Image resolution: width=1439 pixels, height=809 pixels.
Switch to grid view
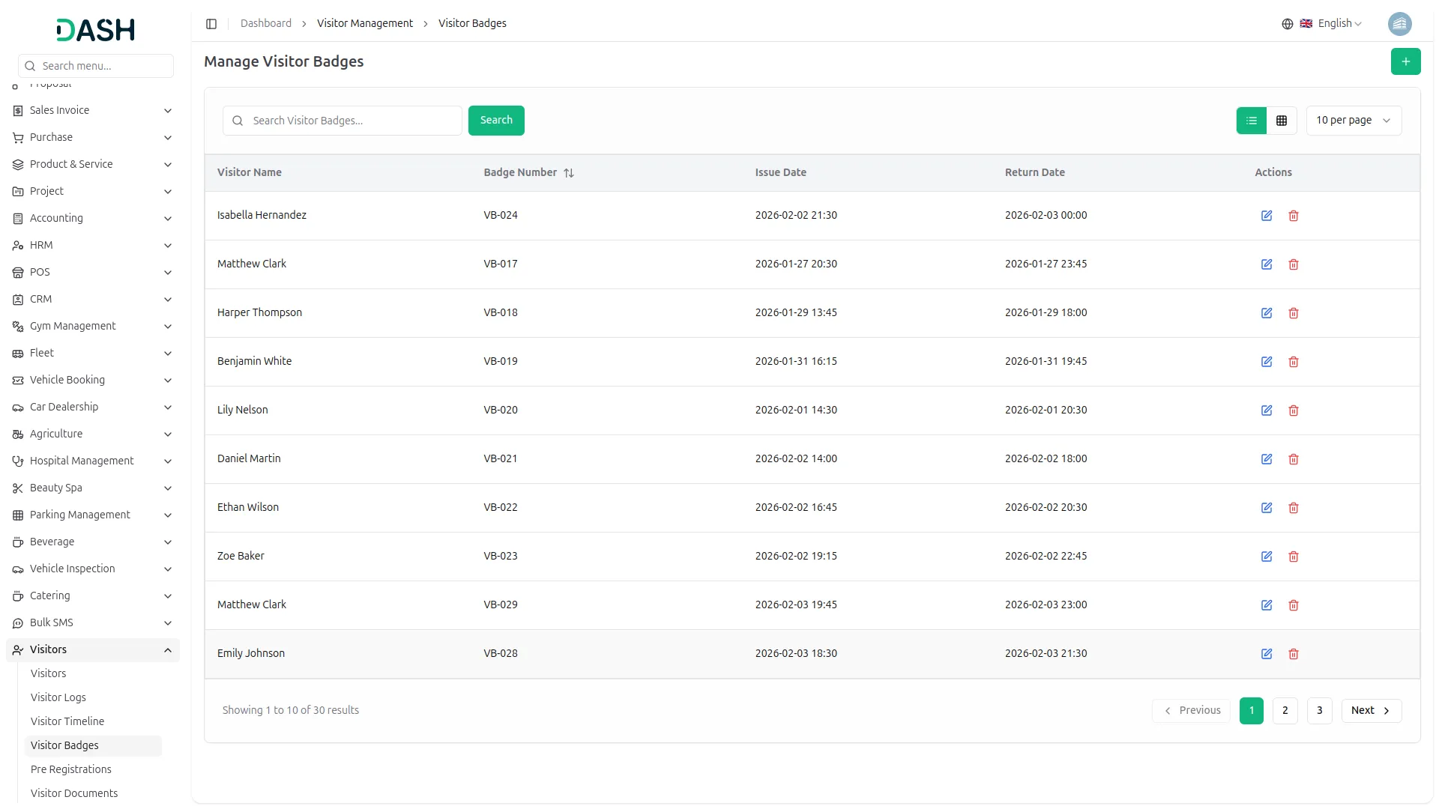(1281, 121)
